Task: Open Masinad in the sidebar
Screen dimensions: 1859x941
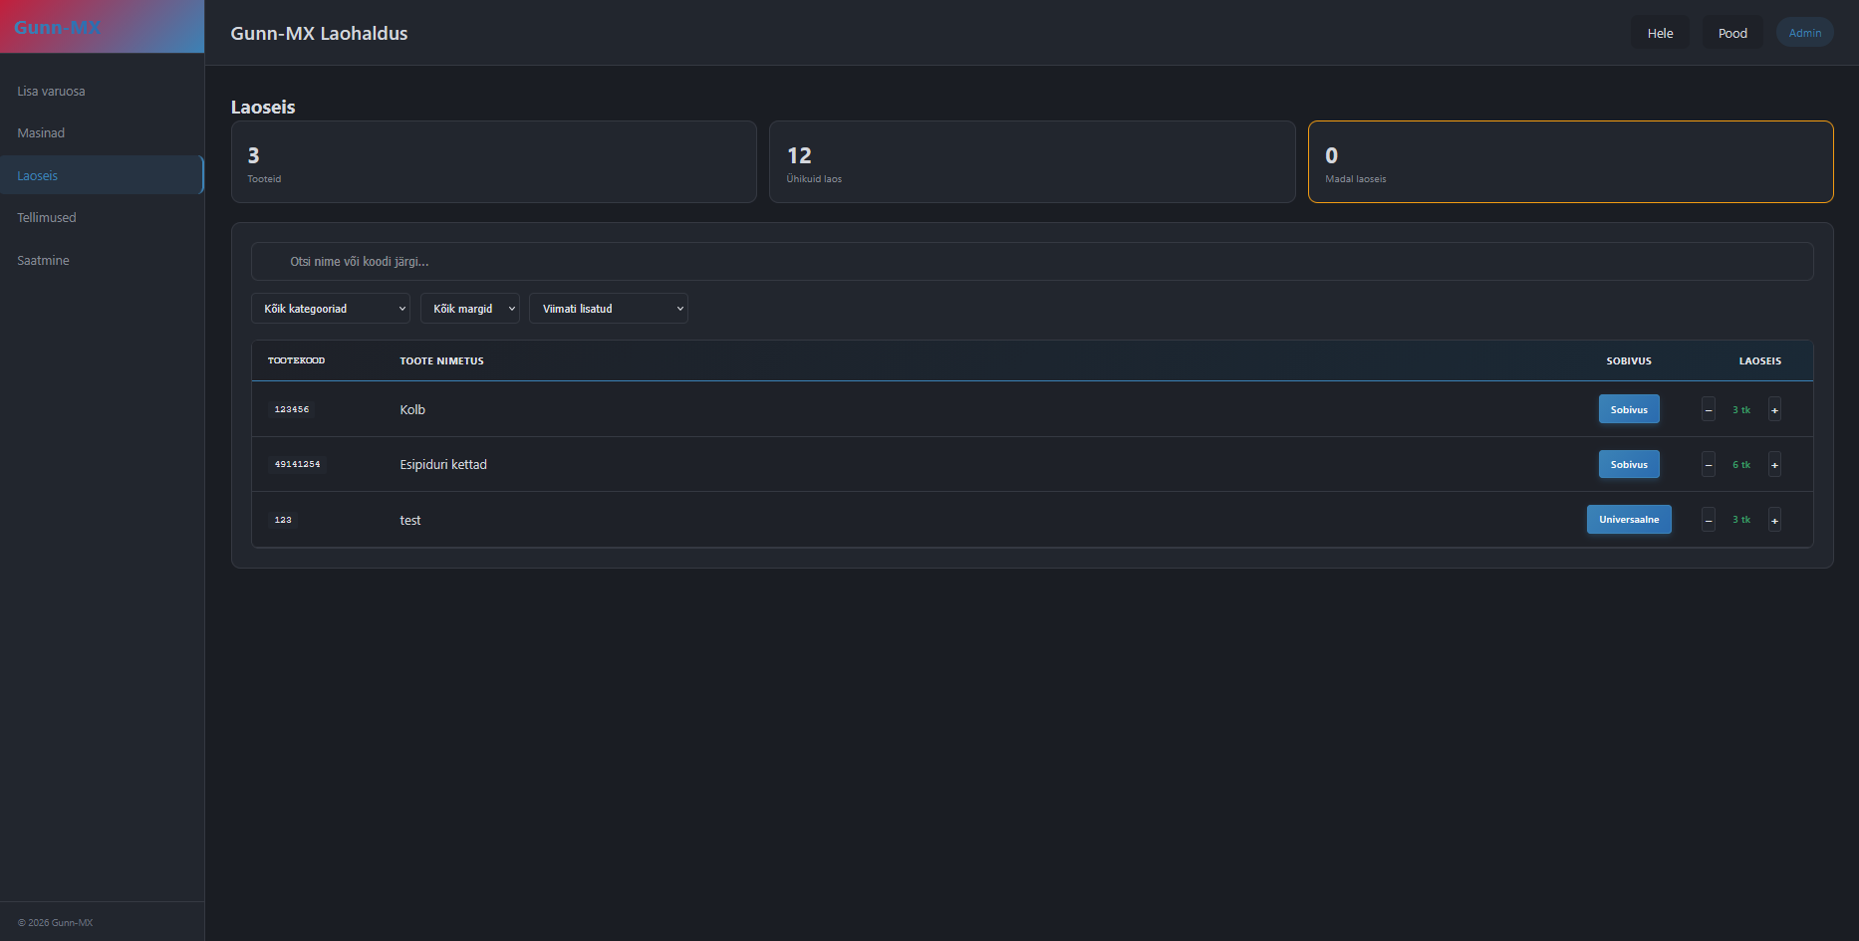Action: [41, 132]
